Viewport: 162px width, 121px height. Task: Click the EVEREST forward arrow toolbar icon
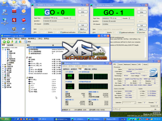[x=8, y=42]
